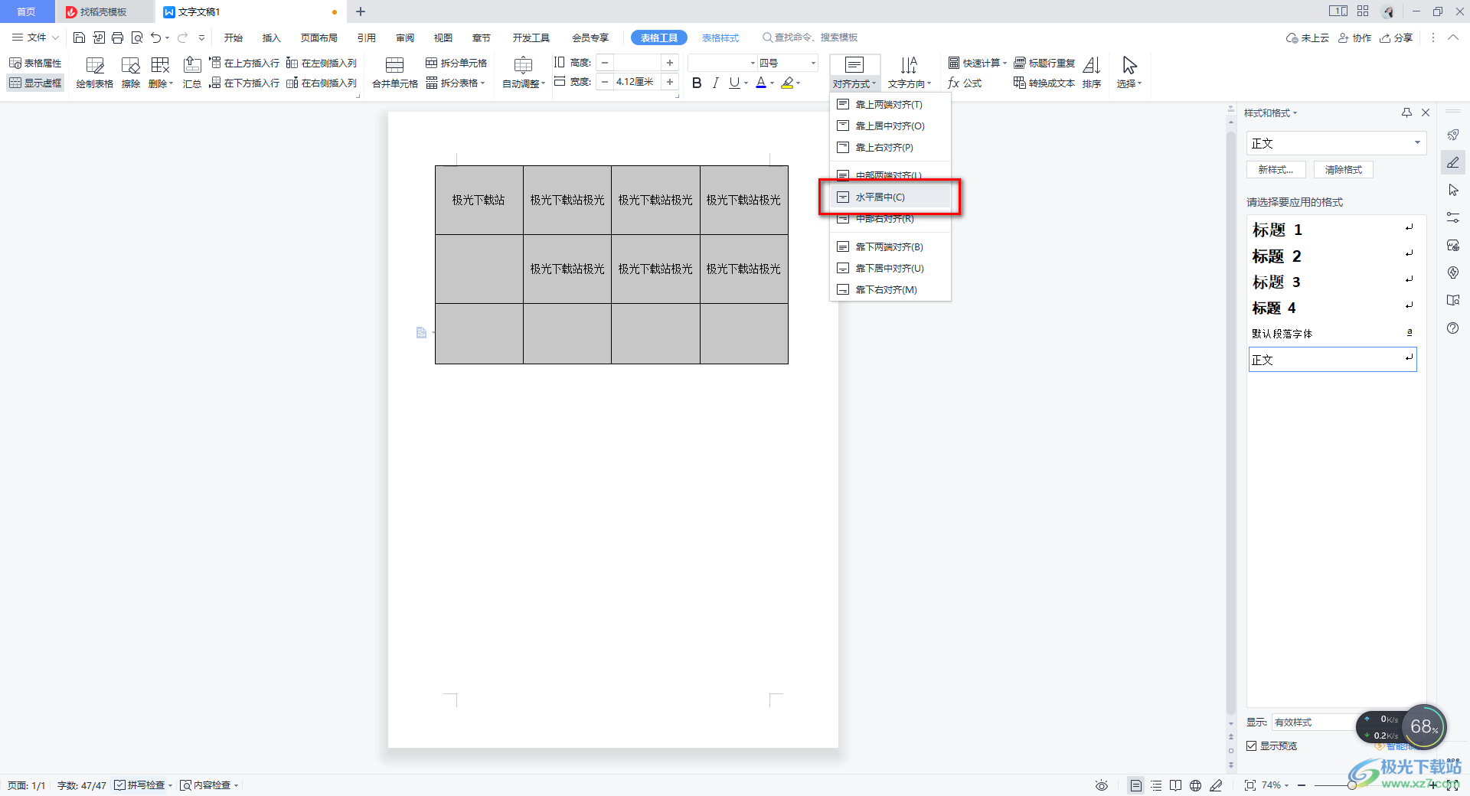Image resolution: width=1470 pixels, height=796 pixels.
Task: Click 在右侧插入列 insert column right
Action: coord(322,83)
